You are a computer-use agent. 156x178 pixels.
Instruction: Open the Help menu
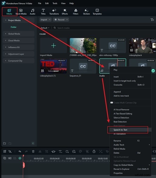(x=71, y=3)
